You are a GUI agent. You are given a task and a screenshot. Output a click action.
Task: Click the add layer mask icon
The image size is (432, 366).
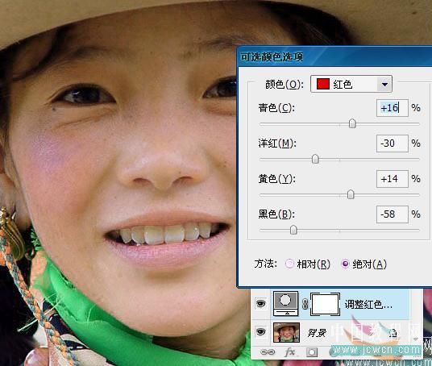click(312, 352)
